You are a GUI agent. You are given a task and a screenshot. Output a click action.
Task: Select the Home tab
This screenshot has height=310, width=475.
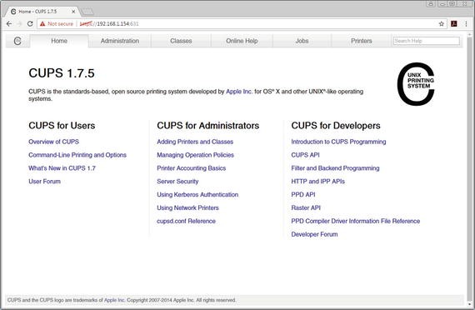(x=59, y=41)
